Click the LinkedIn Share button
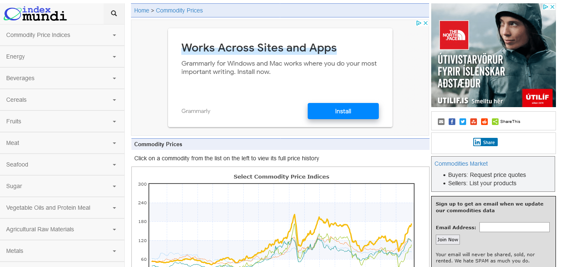The image size is (568, 267). [x=485, y=142]
